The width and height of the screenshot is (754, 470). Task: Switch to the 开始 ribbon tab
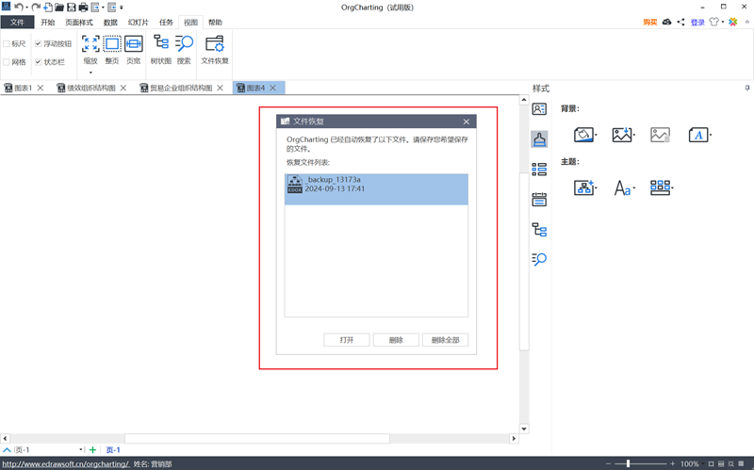48,22
